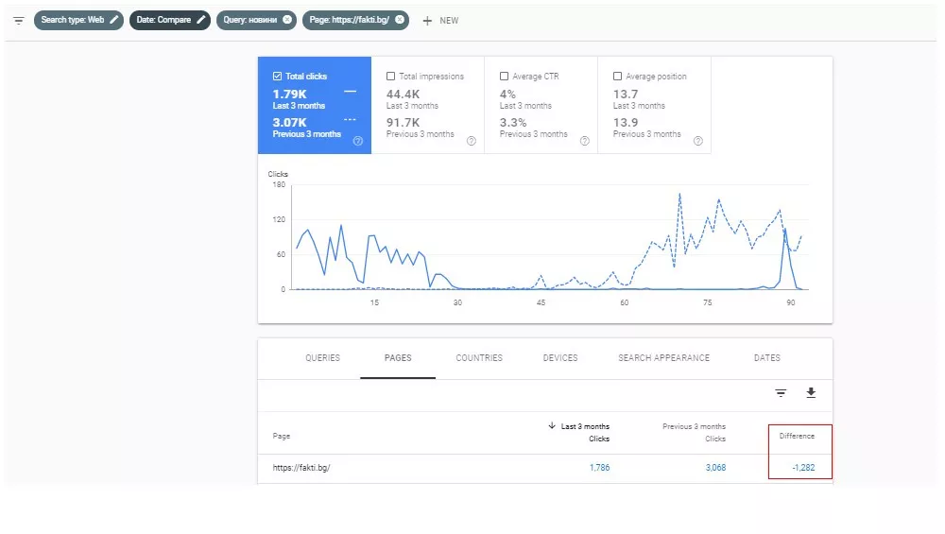The height and width of the screenshot is (534, 945).
Task: Open the Search Appearance tab
Action: tap(663, 358)
